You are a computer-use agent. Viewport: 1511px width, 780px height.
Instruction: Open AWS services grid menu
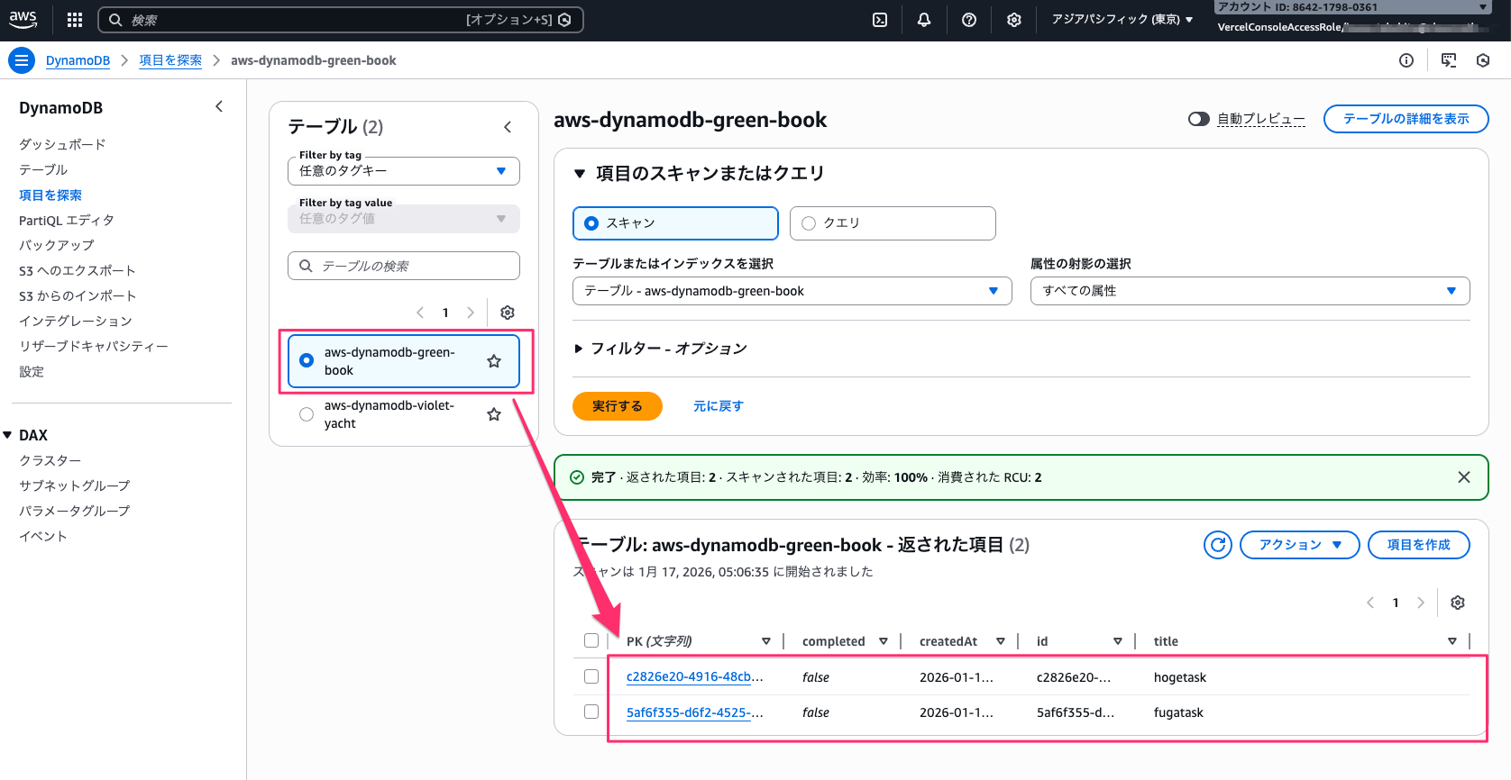coord(75,20)
